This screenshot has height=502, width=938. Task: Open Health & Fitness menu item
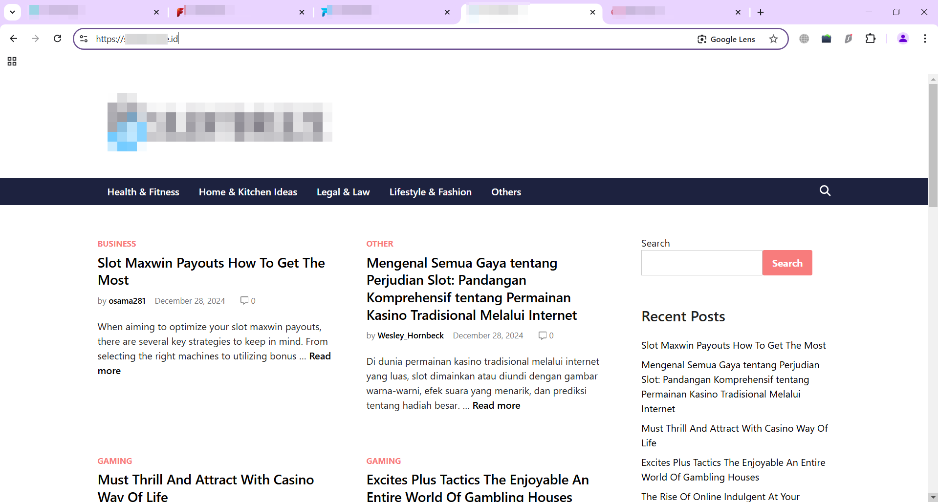pos(143,192)
